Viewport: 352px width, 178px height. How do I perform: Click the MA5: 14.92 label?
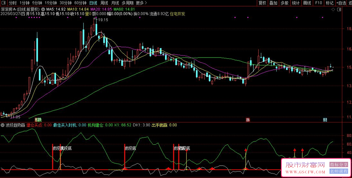pos(56,9)
